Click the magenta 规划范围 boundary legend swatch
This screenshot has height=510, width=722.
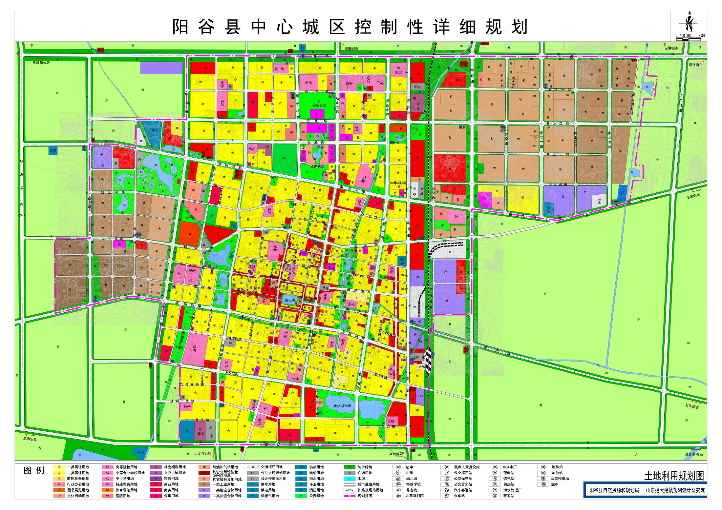[x=350, y=496]
